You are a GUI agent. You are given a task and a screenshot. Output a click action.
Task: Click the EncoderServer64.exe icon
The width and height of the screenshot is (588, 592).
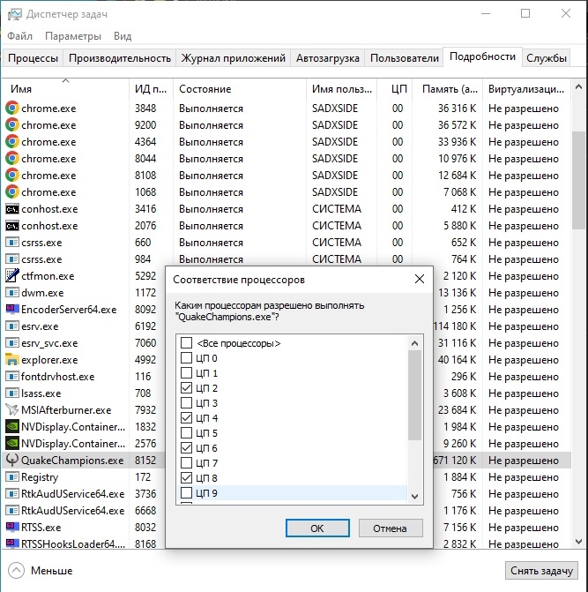pyautogui.click(x=12, y=309)
